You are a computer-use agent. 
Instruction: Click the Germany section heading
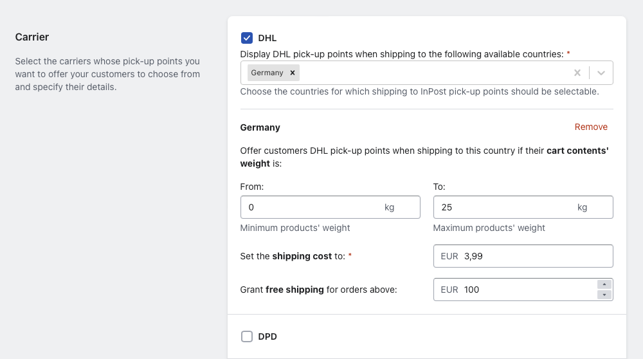click(x=260, y=127)
